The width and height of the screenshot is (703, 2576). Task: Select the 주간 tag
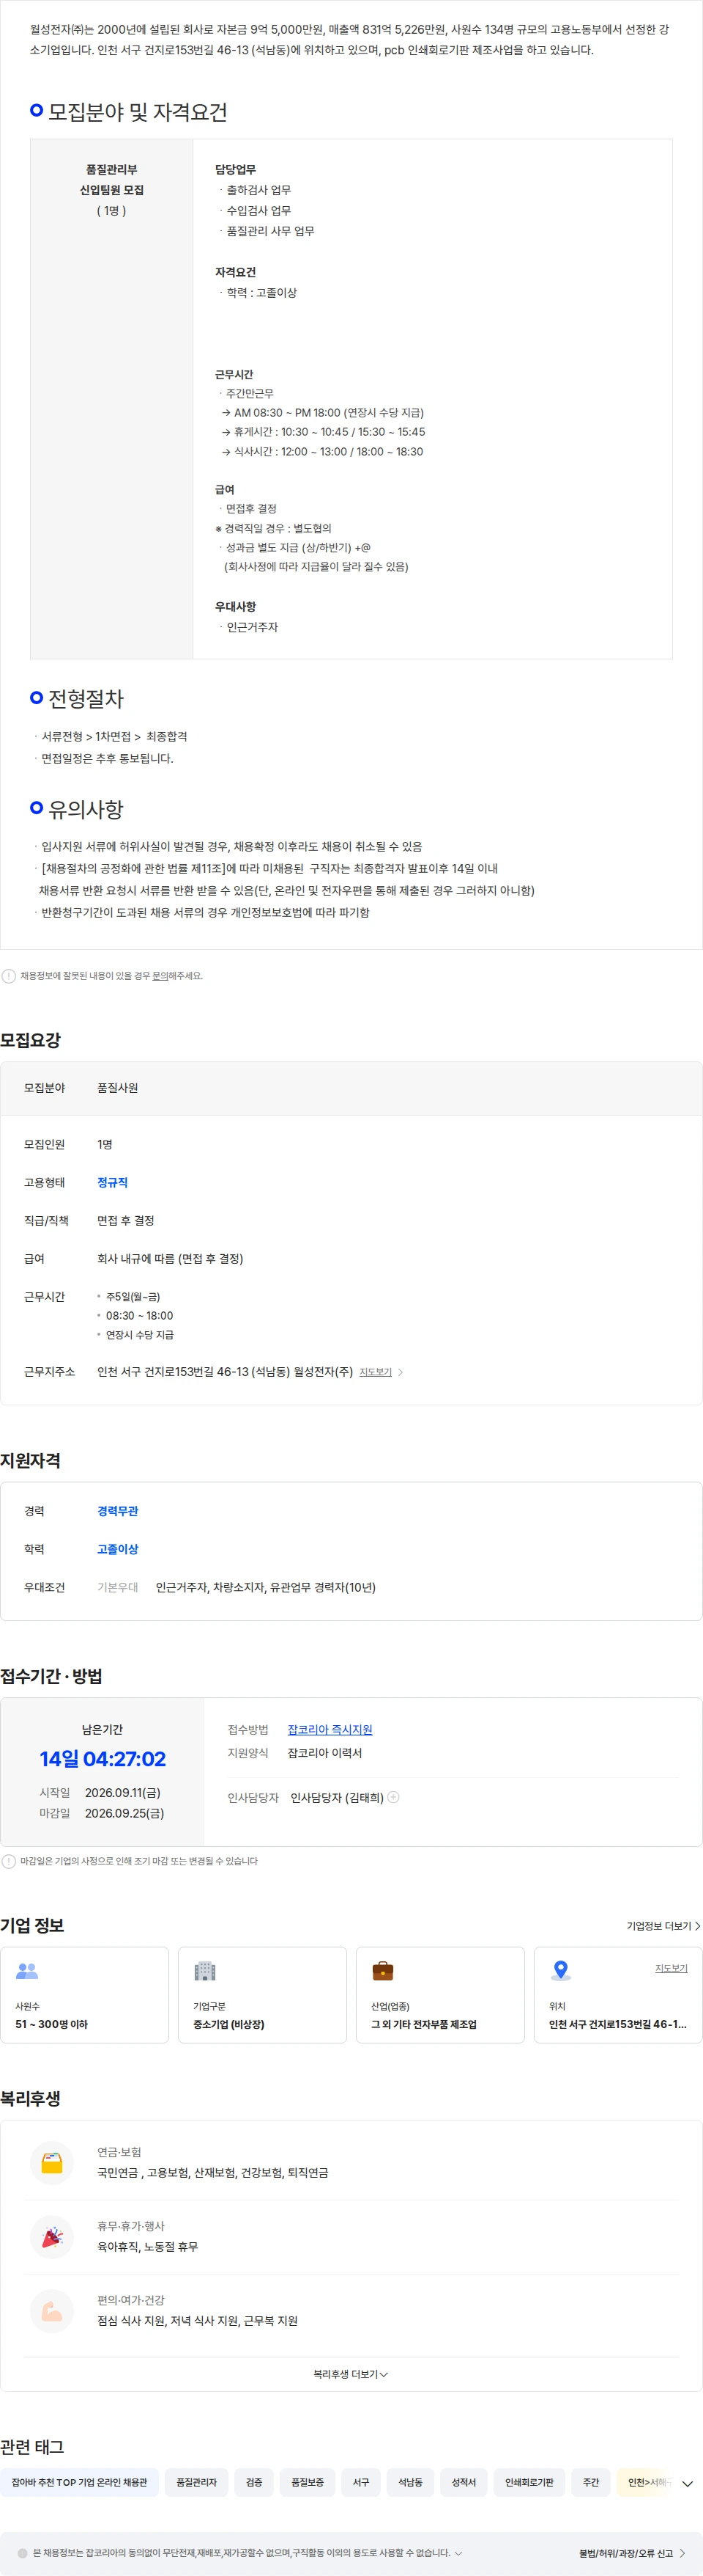point(591,2482)
